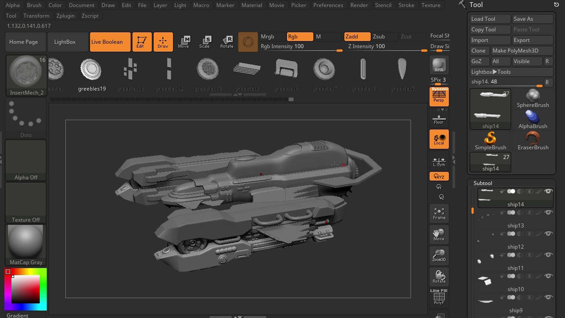Screen dimensions: 565x318
Task: Click the Zoom3D navigation icon
Action: 439,255
